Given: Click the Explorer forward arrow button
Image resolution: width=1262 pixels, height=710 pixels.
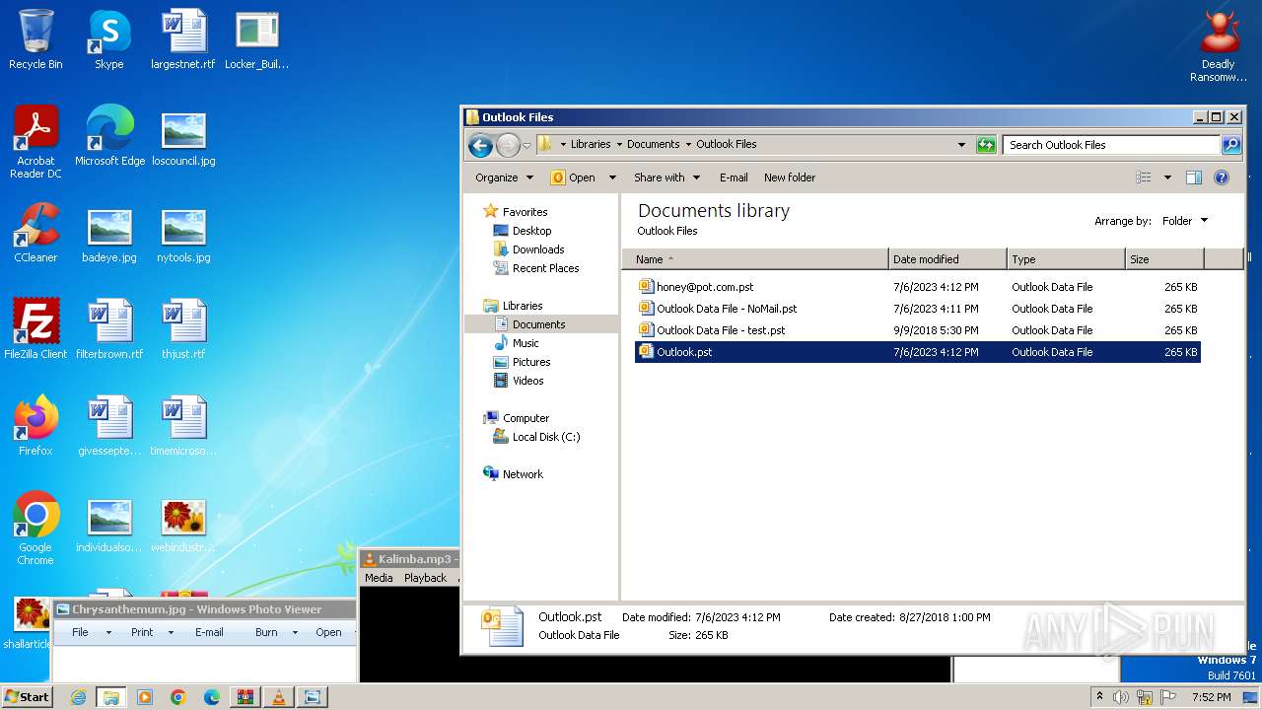Looking at the screenshot, I should 508,146.
